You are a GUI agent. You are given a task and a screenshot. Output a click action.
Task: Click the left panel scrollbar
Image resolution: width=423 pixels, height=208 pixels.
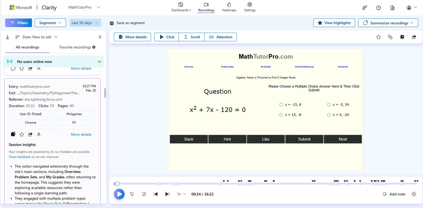click(x=105, y=93)
